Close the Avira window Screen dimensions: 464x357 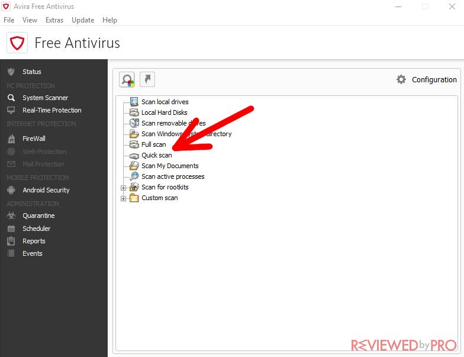pyautogui.click(x=452, y=7)
